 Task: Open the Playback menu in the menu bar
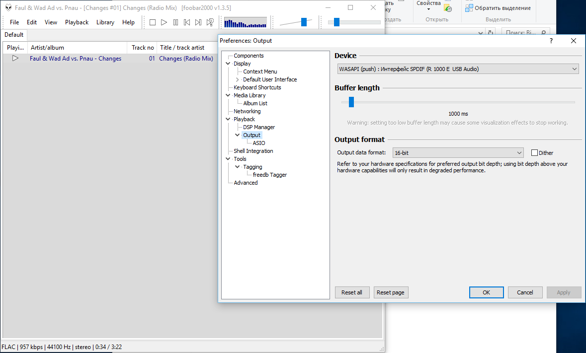coord(77,22)
